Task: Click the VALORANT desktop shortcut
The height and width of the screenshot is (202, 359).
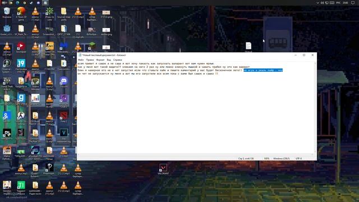Action: [163, 169]
